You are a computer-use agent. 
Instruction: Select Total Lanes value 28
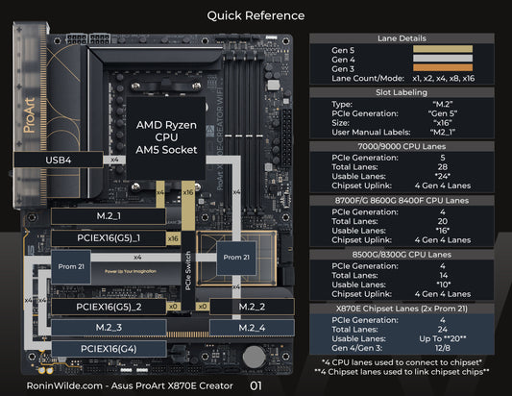(443, 167)
